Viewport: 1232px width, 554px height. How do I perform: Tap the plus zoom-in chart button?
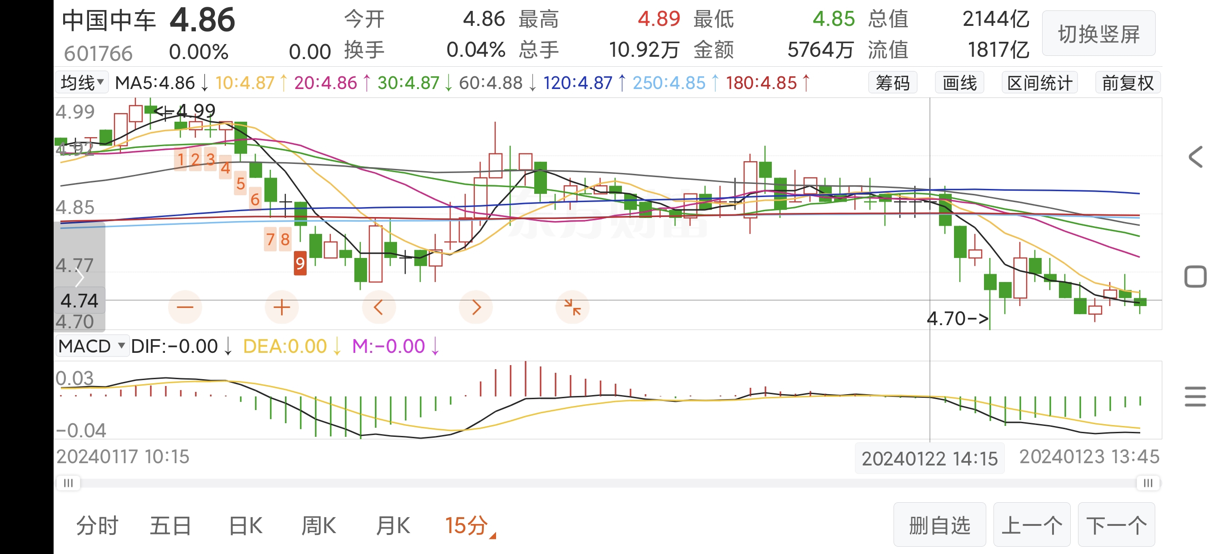pyautogui.click(x=282, y=307)
